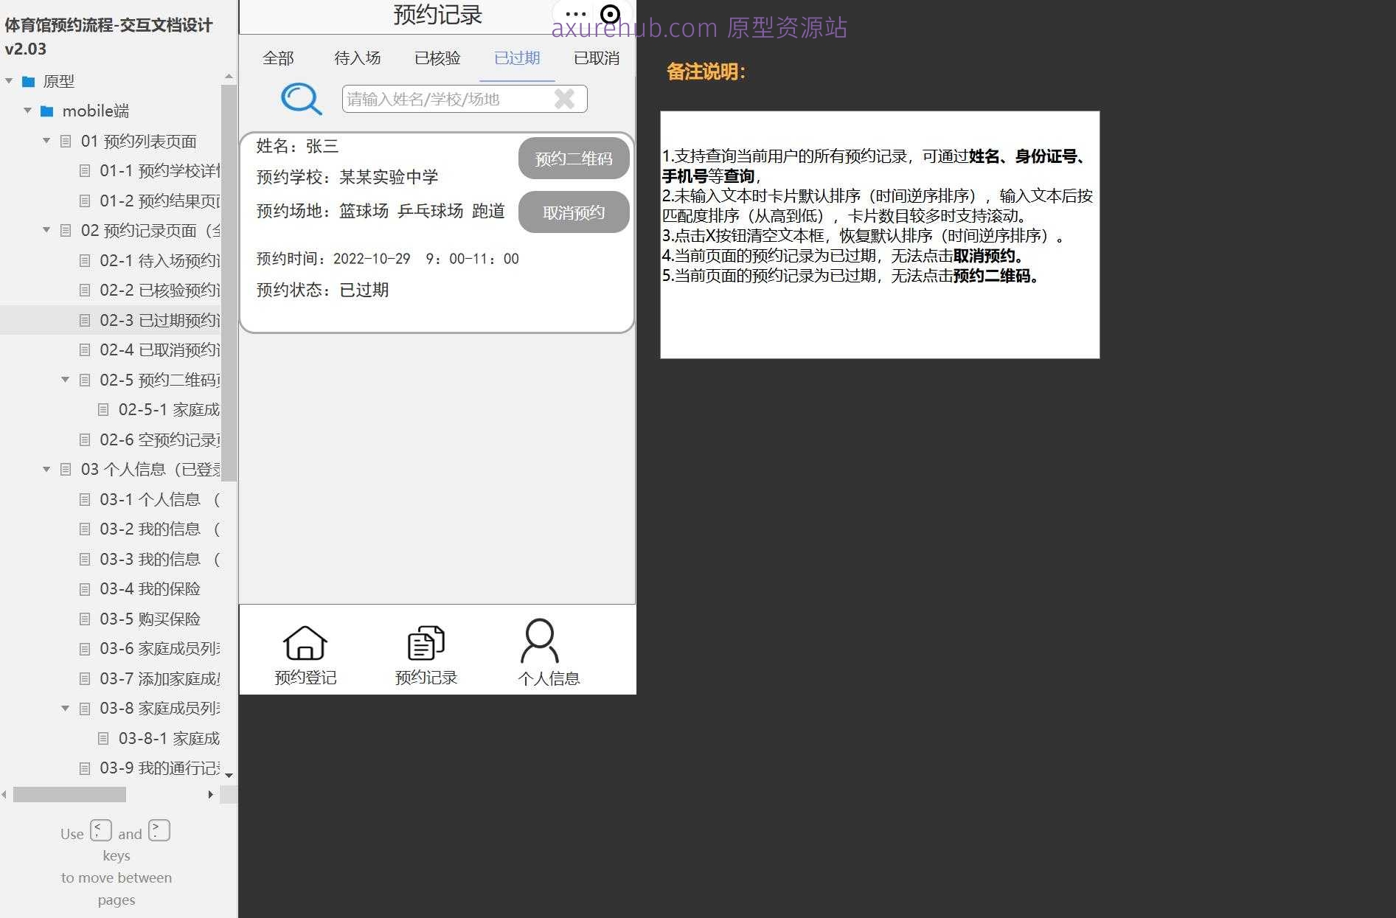Open 预约记录 via the document icon
The height and width of the screenshot is (918, 1396).
[x=426, y=642]
